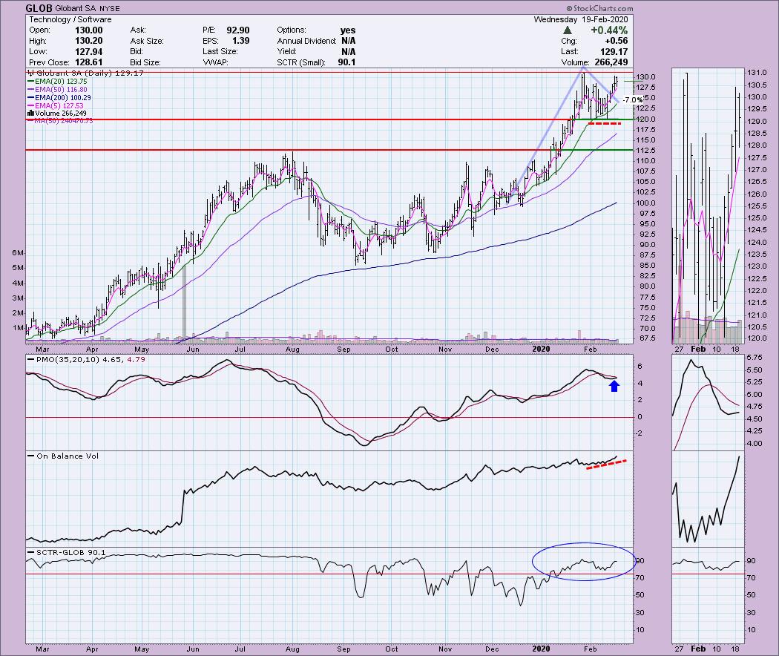Click the date Wednesday 19-Feb-2020
The image size is (779, 656).
tap(581, 19)
